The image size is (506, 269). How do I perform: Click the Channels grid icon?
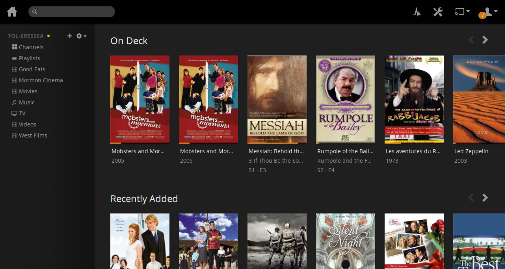(15, 47)
